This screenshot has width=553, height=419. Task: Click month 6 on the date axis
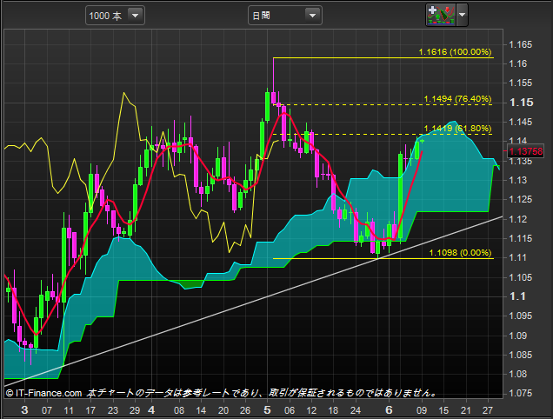coord(389,410)
